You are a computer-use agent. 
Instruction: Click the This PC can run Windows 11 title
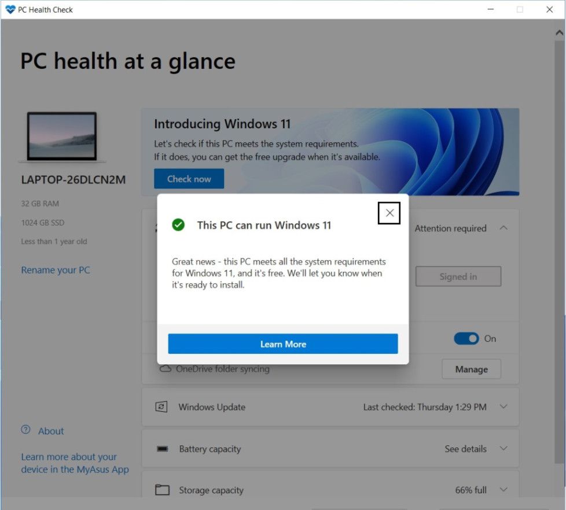click(x=264, y=225)
